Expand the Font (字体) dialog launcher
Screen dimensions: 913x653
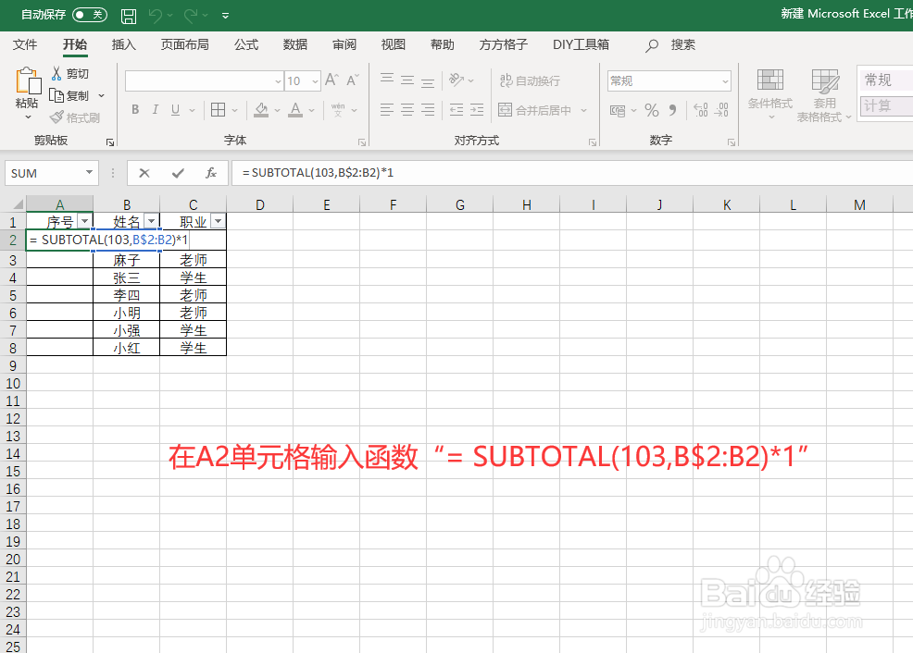362,142
